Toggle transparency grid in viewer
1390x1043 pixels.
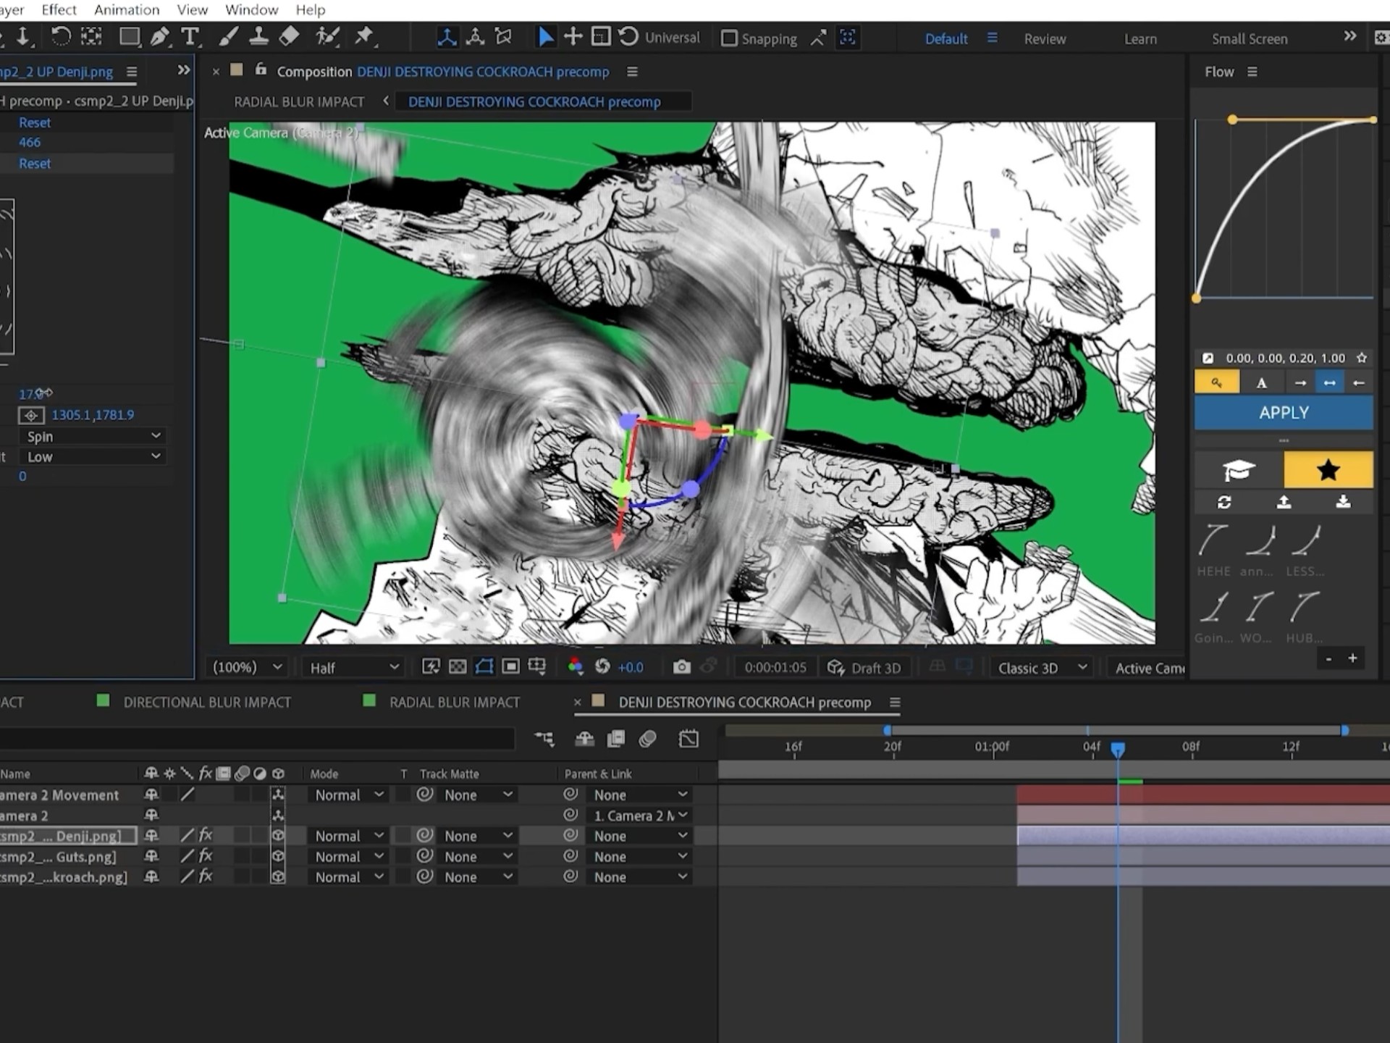coord(458,667)
